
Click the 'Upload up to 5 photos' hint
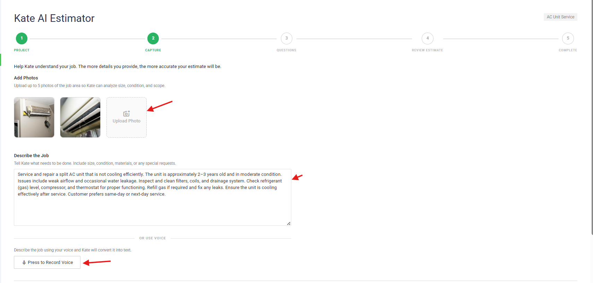[x=89, y=86]
